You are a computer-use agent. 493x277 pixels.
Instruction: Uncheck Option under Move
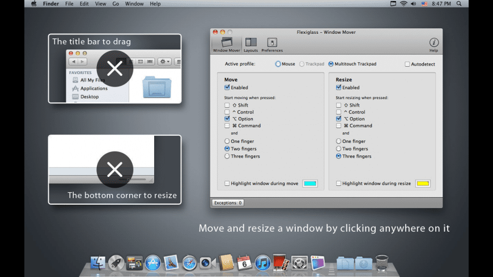click(x=227, y=119)
